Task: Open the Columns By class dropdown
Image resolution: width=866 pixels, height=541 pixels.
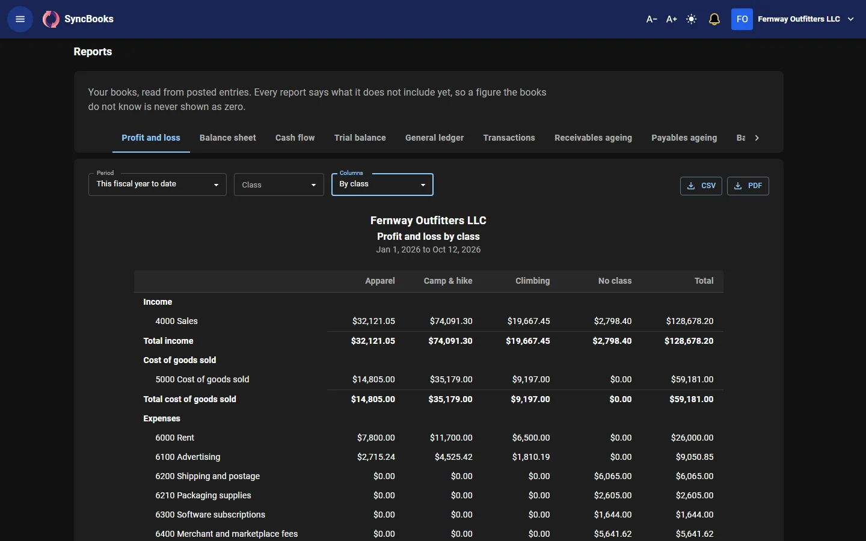Action: coord(382,185)
